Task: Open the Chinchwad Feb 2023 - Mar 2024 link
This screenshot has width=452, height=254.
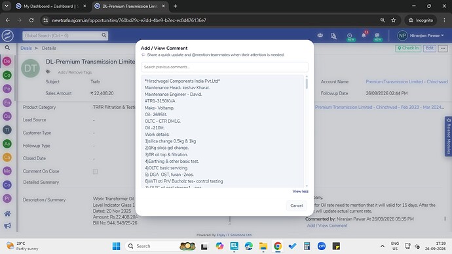Action: pos(380,107)
